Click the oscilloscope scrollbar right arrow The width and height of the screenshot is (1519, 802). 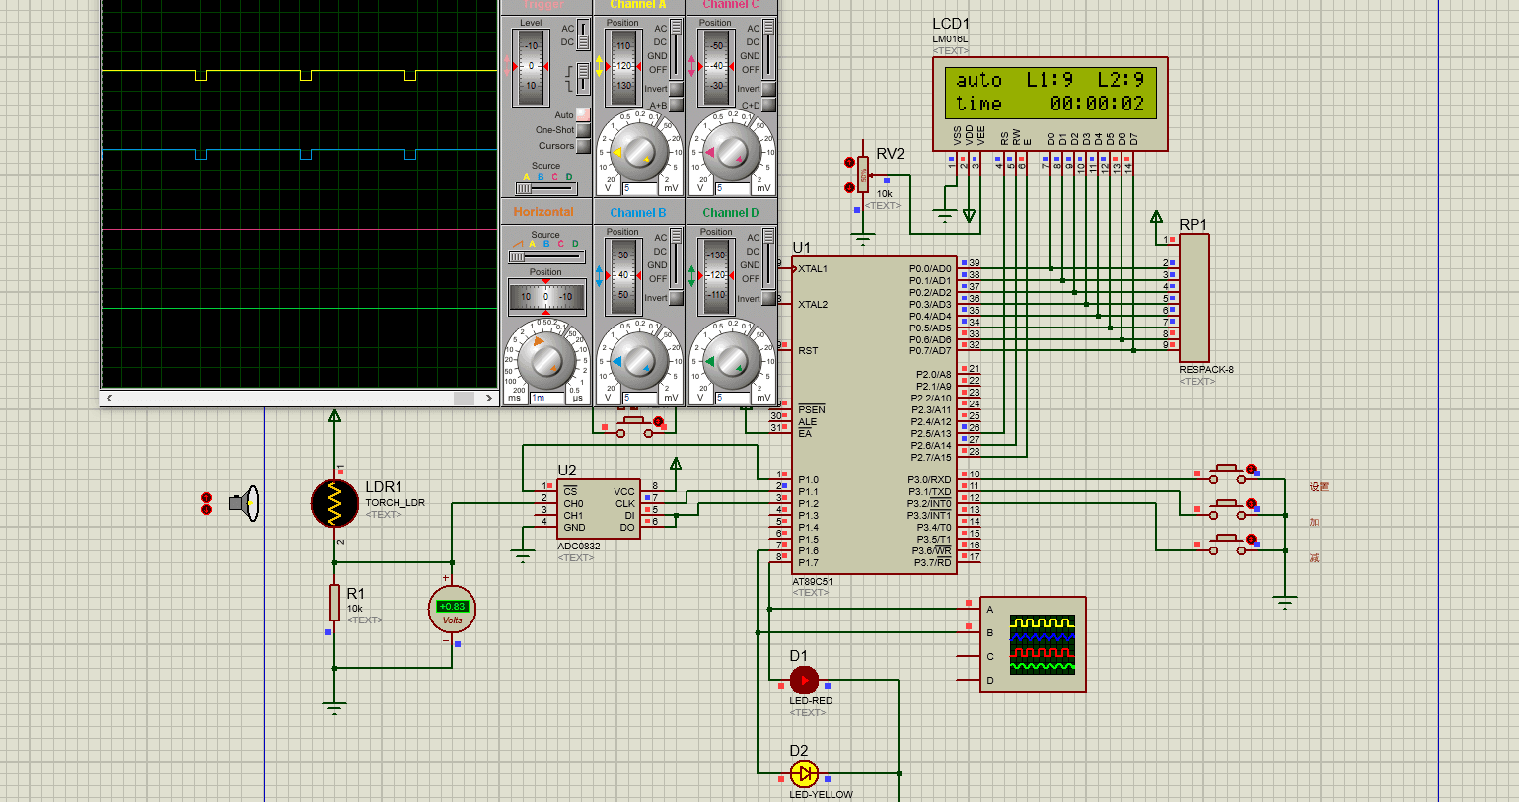(488, 398)
